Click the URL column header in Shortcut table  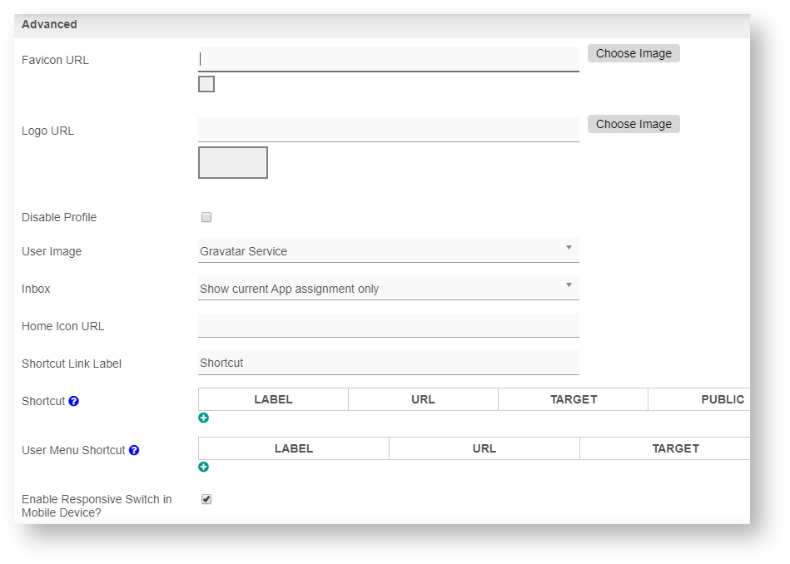[x=423, y=399]
